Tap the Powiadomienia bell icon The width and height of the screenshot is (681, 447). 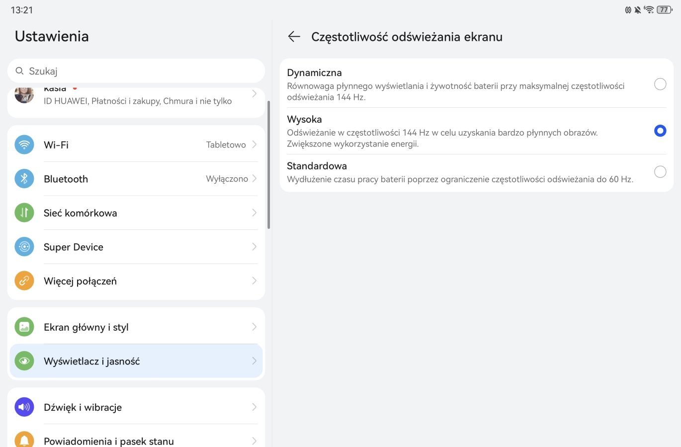[x=24, y=440]
